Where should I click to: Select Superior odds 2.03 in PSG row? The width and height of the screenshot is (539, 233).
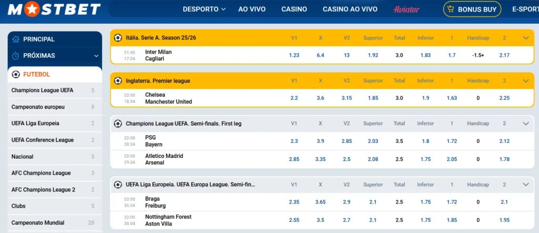pyautogui.click(x=373, y=141)
